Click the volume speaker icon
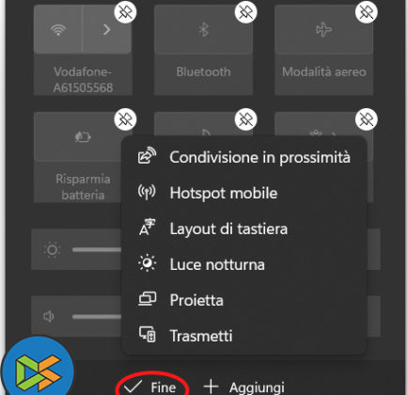The height and width of the screenshot is (395, 408). [49, 316]
